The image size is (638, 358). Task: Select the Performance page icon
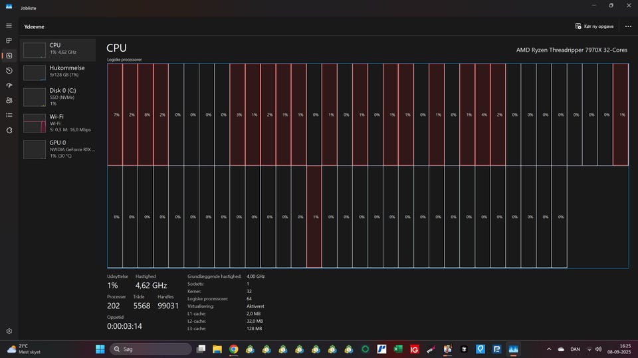click(9, 56)
